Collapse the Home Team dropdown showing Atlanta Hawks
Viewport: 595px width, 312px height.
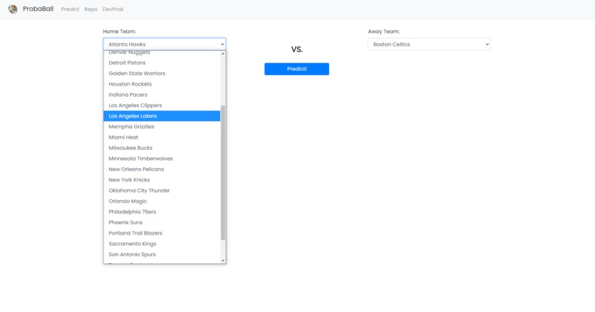[x=165, y=44]
